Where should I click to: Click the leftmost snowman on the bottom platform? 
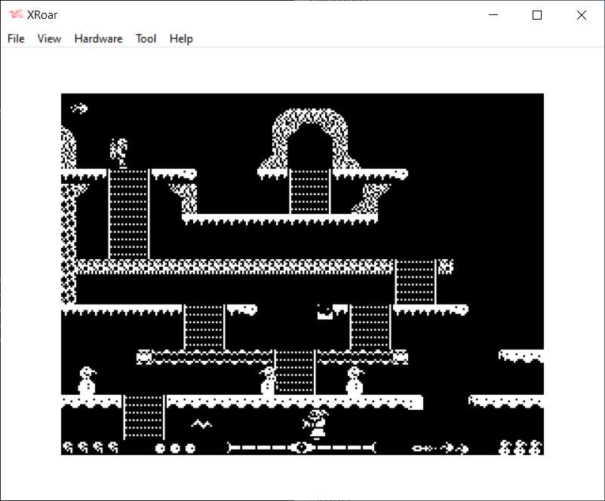click(x=88, y=380)
